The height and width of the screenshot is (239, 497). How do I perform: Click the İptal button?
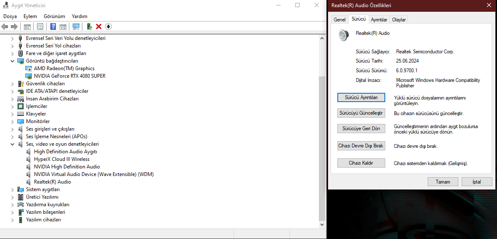(477, 182)
